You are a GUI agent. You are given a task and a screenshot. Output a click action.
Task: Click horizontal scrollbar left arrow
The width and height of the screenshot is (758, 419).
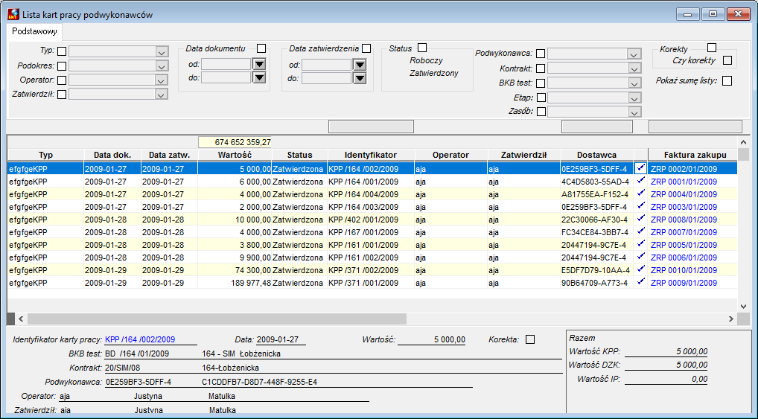click(22, 319)
